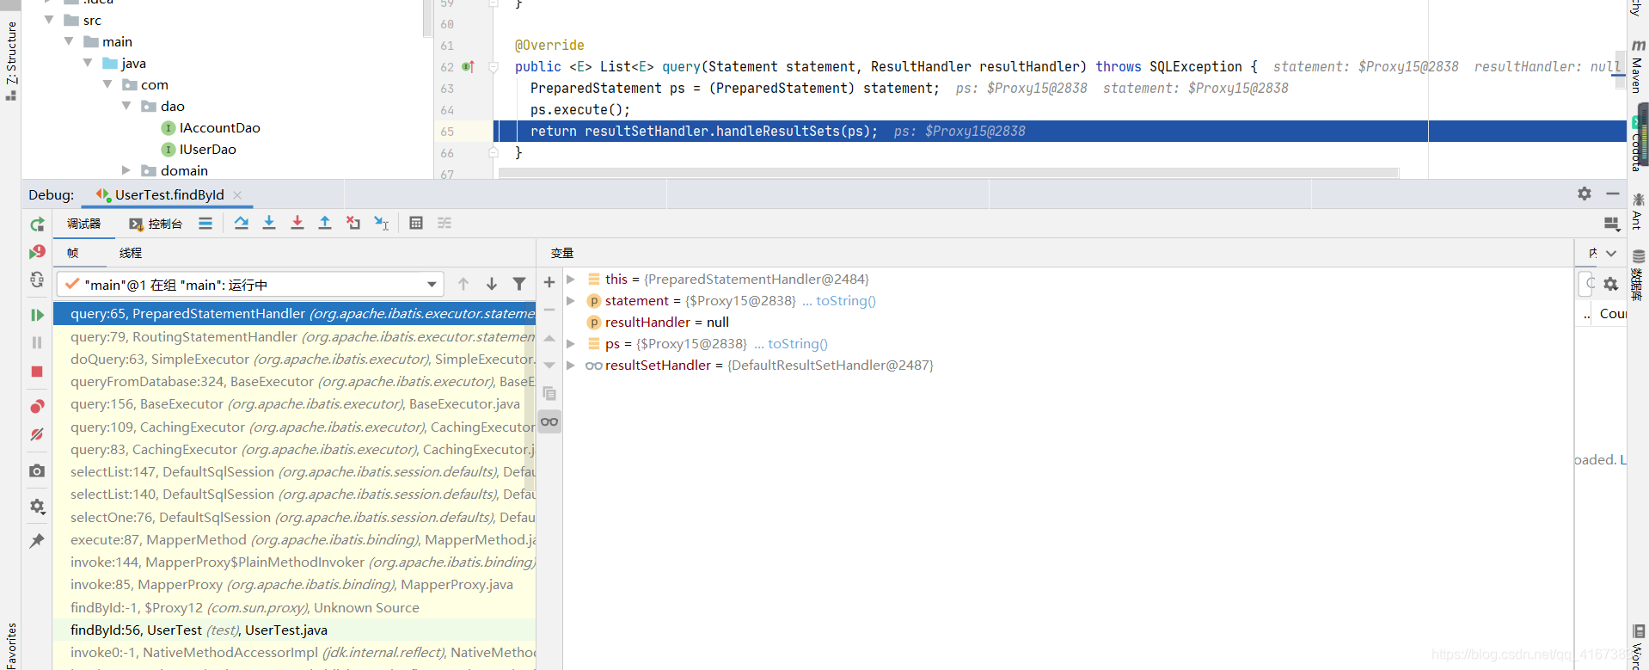This screenshot has width=1649, height=670.
Task: Pin the debug tab with pushpin icon
Action: point(37,541)
